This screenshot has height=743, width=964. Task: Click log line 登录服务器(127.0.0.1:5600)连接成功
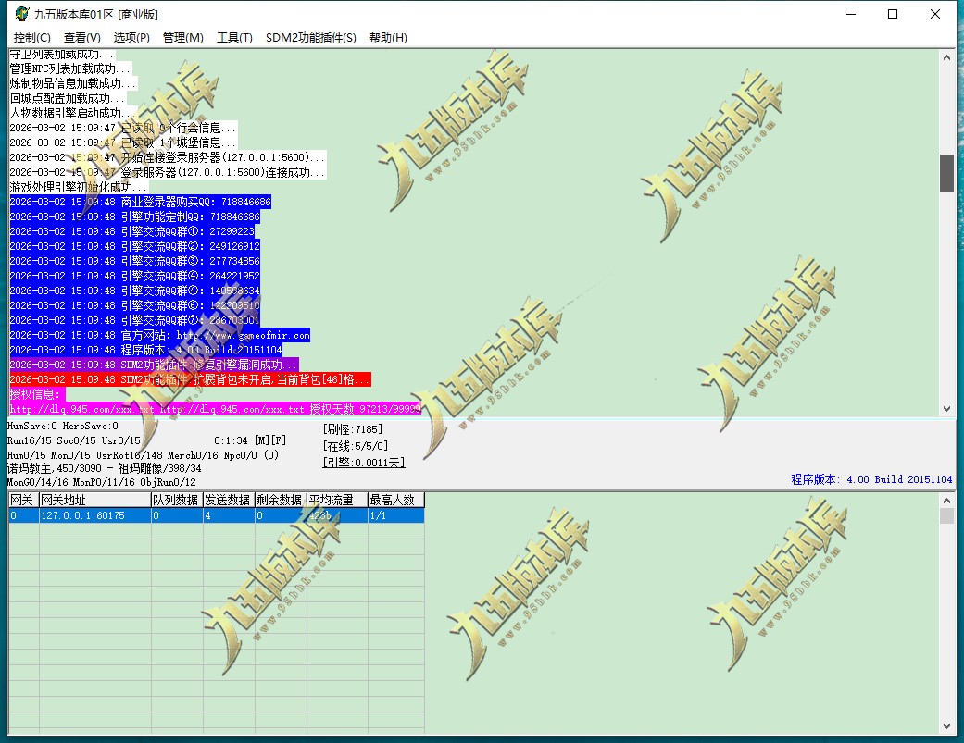point(168,172)
